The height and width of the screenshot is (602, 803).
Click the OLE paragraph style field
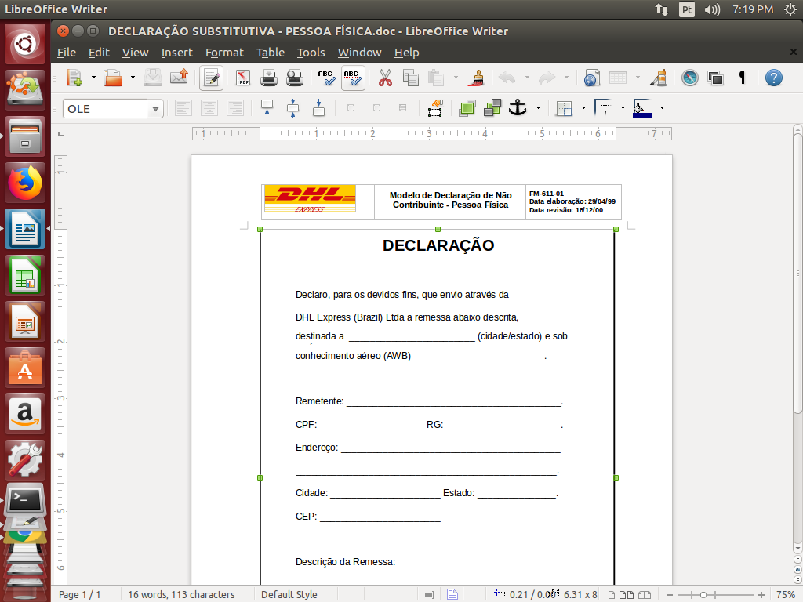click(106, 108)
